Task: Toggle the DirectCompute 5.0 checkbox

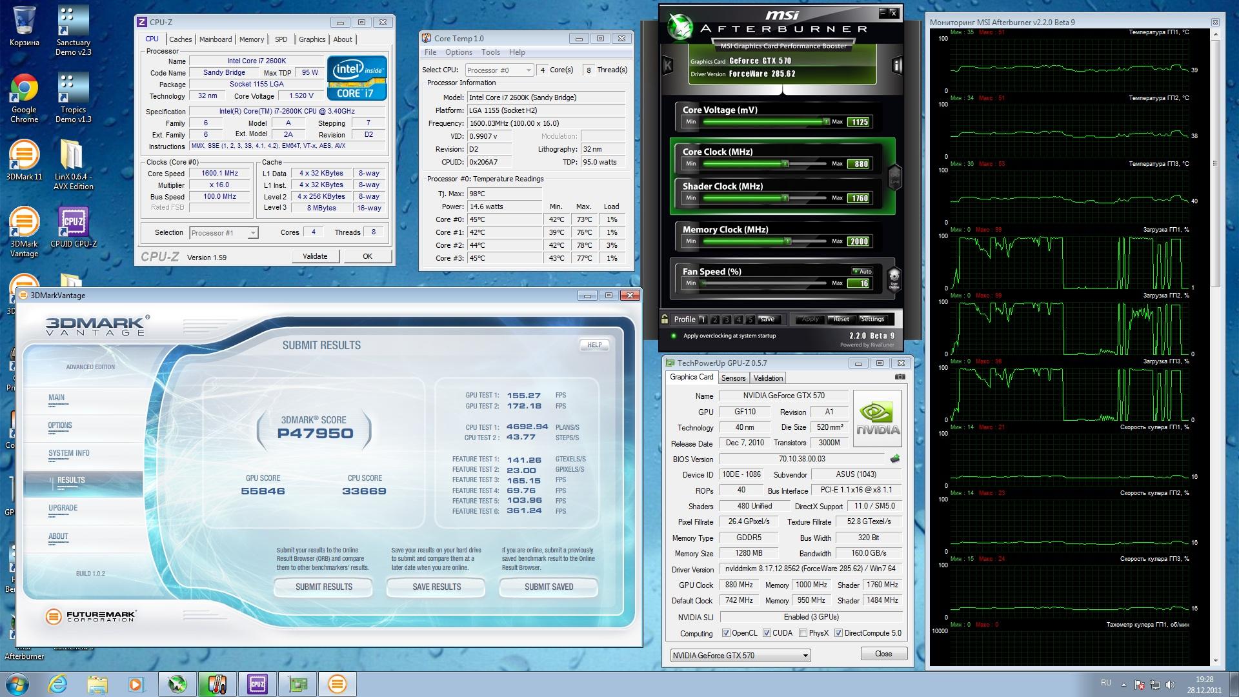Action: 838,633
